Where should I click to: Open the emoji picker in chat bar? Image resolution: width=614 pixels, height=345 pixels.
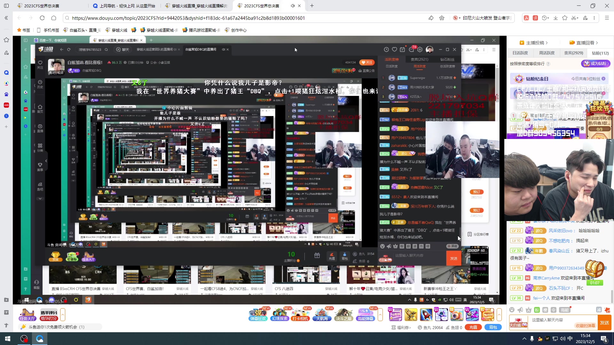point(512,310)
